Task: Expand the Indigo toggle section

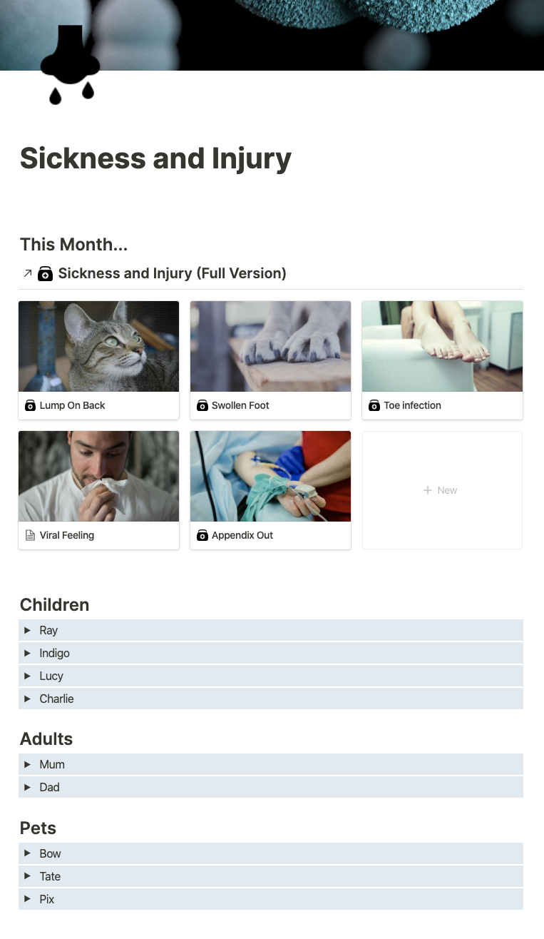Action: tap(27, 653)
